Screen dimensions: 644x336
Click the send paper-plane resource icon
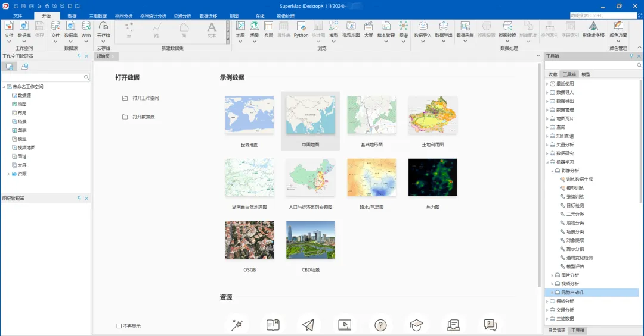coord(308,325)
